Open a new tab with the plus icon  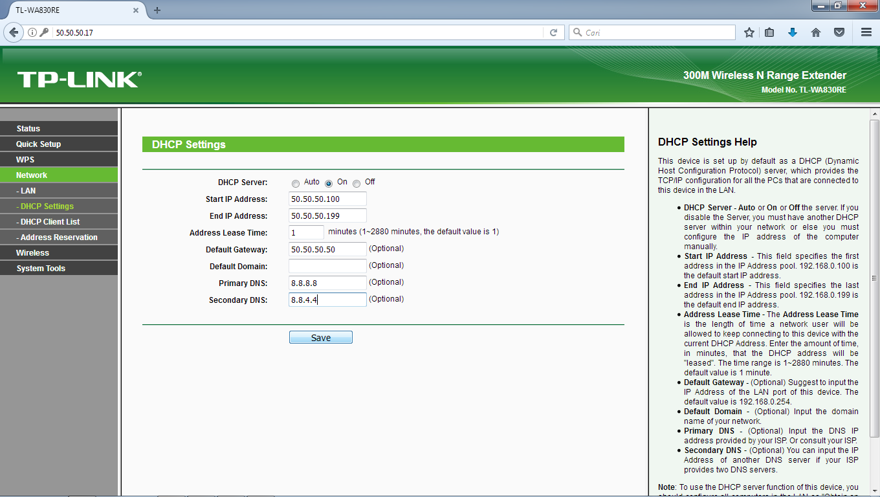point(157,10)
